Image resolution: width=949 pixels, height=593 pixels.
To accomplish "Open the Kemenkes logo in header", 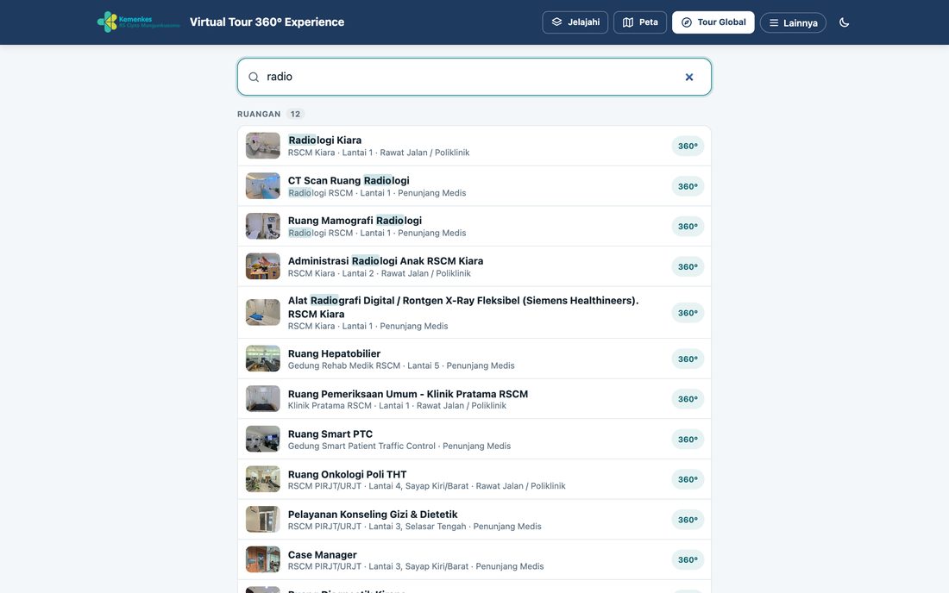I will click(x=139, y=22).
